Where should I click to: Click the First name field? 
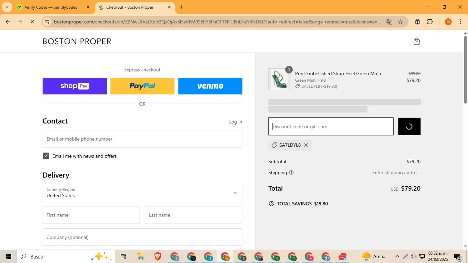click(91, 215)
